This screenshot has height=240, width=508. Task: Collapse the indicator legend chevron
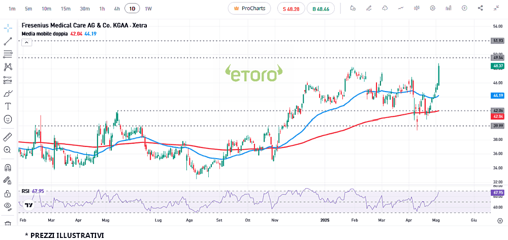coord(26,43)
